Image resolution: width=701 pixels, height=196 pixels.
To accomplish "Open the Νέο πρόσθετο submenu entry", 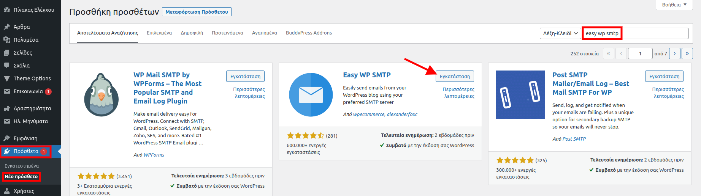I will pos(21,177).
